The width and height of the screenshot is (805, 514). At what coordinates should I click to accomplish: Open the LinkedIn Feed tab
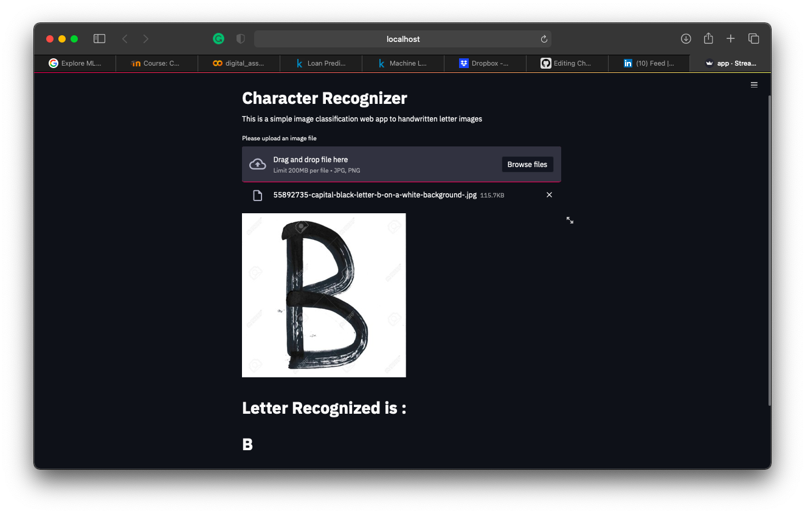649,63
